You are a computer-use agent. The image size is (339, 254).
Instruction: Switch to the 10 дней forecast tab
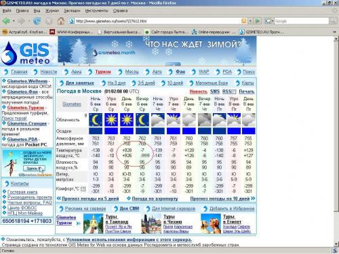[175, 83]
